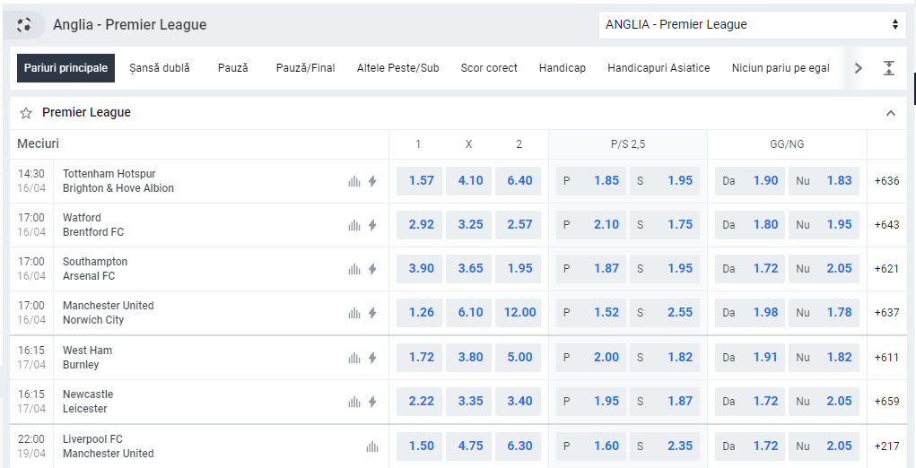
Task: Pick Brighton win at 6.40
Action: 519,181
